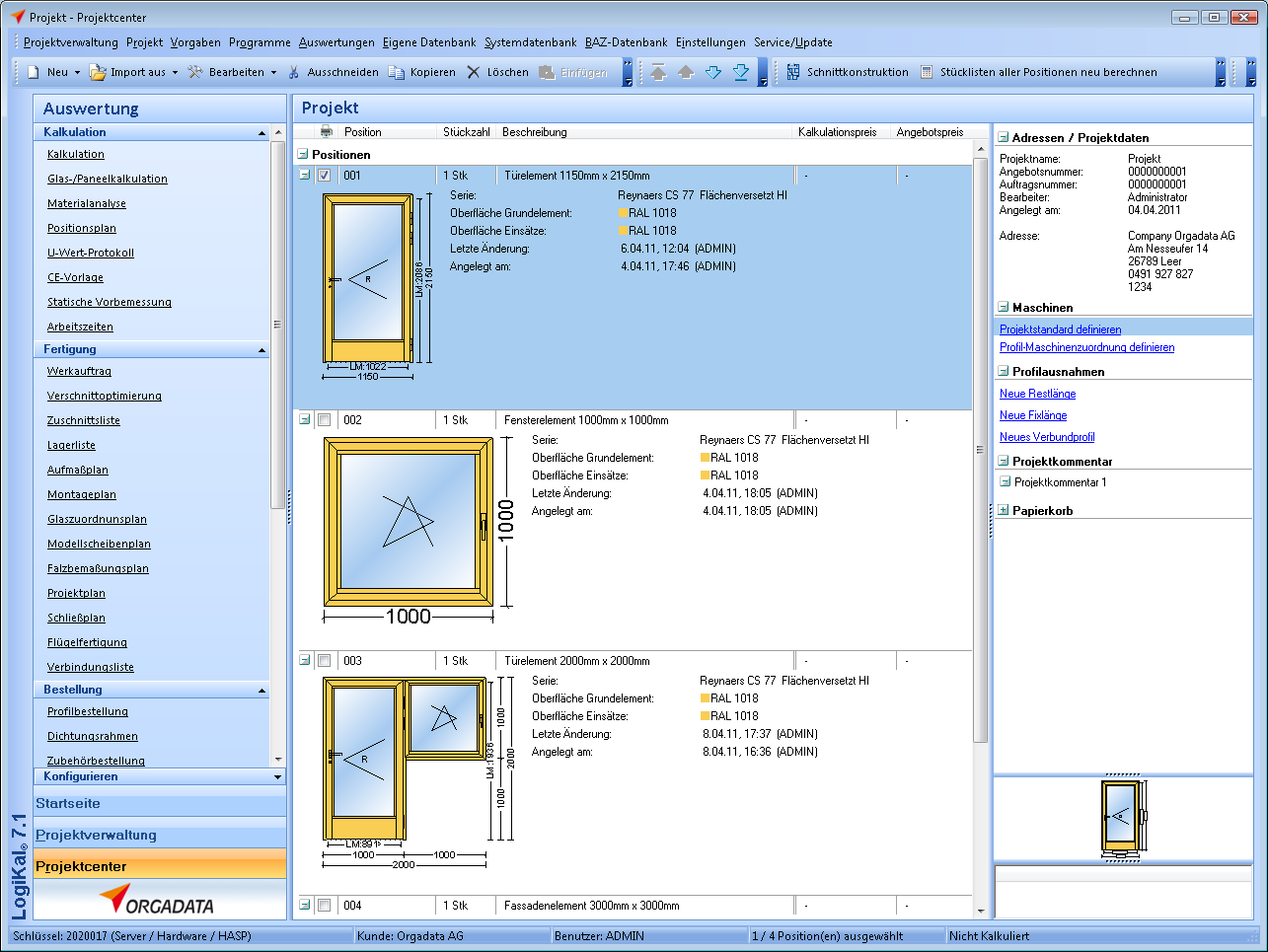Open the Service/Update menu
The height and width of the screenshot is (952, 1268).
793,42
